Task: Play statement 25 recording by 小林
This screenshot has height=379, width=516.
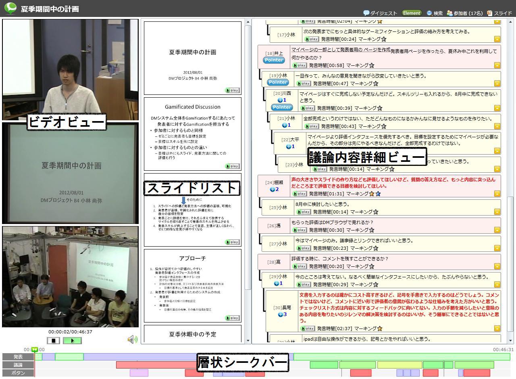Action: pos(304,212)
